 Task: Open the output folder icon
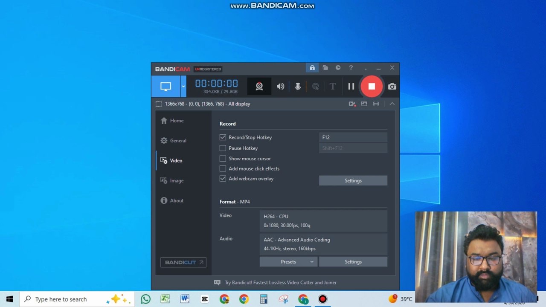[325, 68]
